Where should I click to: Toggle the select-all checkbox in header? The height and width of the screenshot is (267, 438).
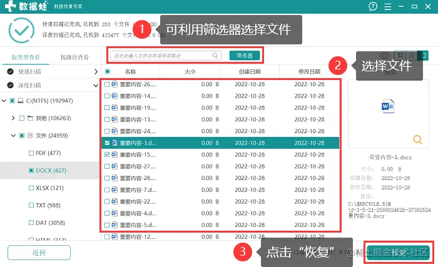pos(107,71)
